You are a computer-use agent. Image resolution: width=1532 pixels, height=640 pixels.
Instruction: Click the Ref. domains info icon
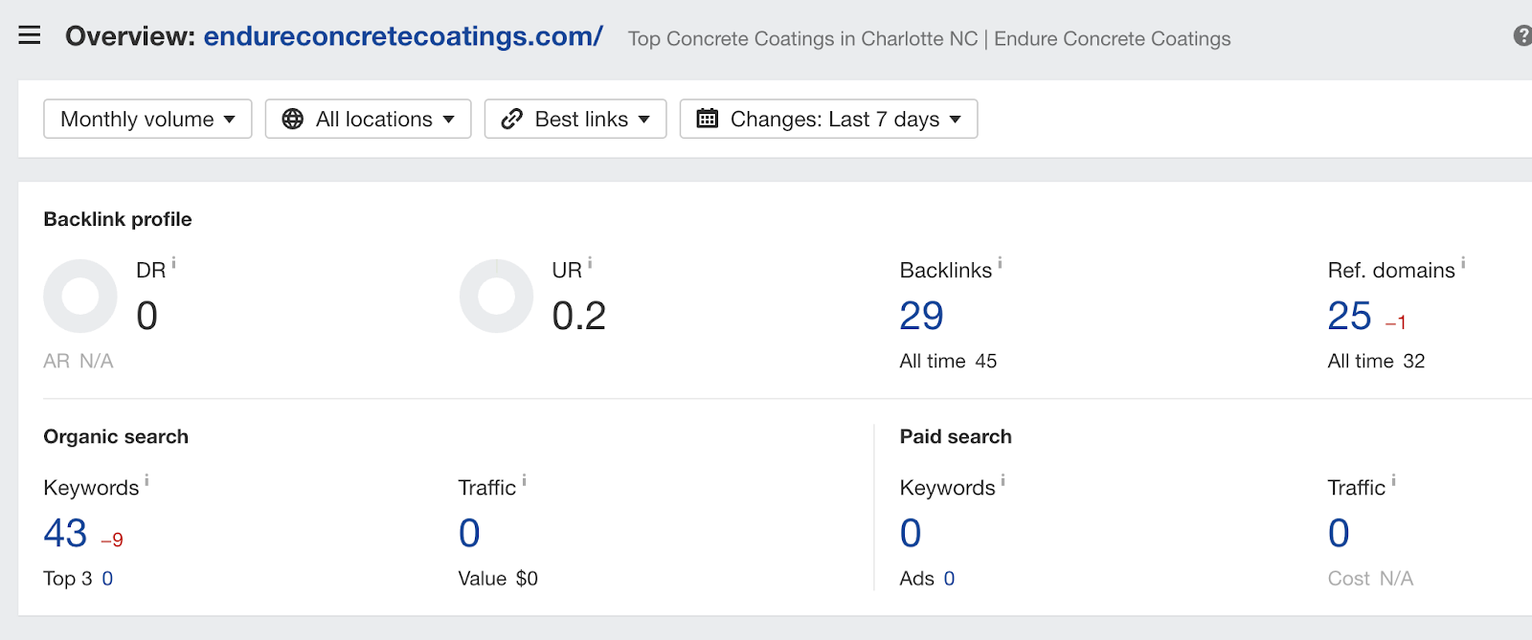tap(1463, 263)
